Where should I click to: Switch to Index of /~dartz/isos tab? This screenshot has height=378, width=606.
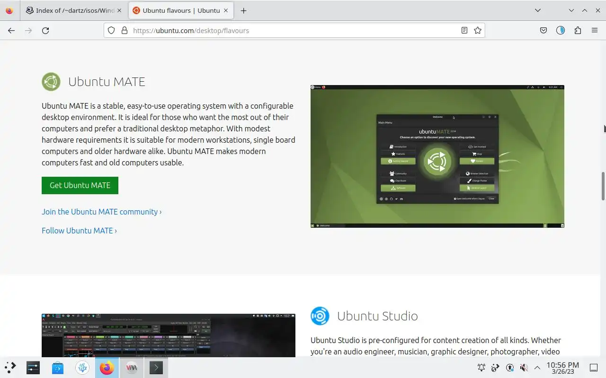pos(75,10)
